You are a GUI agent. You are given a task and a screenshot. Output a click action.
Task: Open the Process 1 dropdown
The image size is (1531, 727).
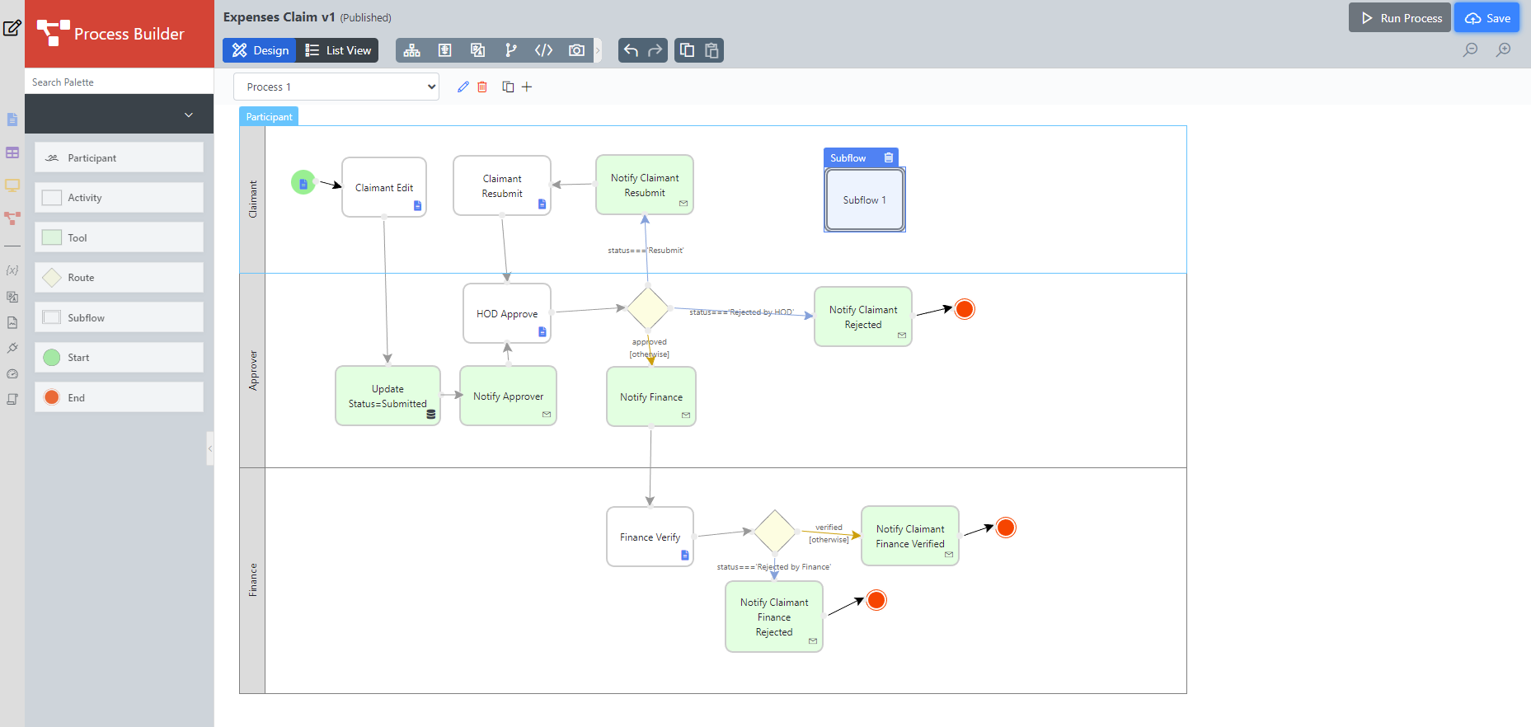tap(336, 87)
